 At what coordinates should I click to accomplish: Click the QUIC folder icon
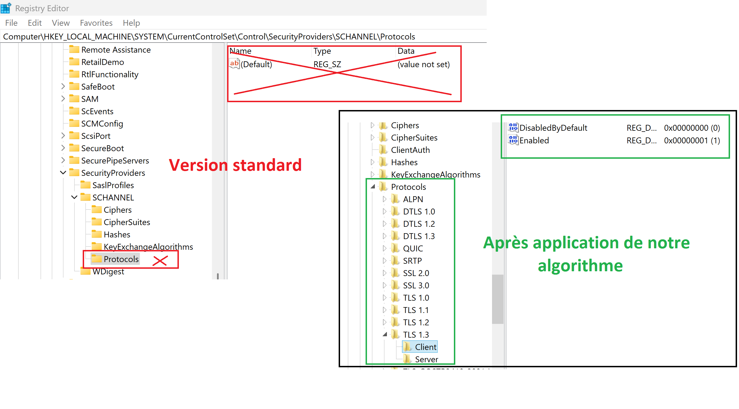tap(395, 248)
